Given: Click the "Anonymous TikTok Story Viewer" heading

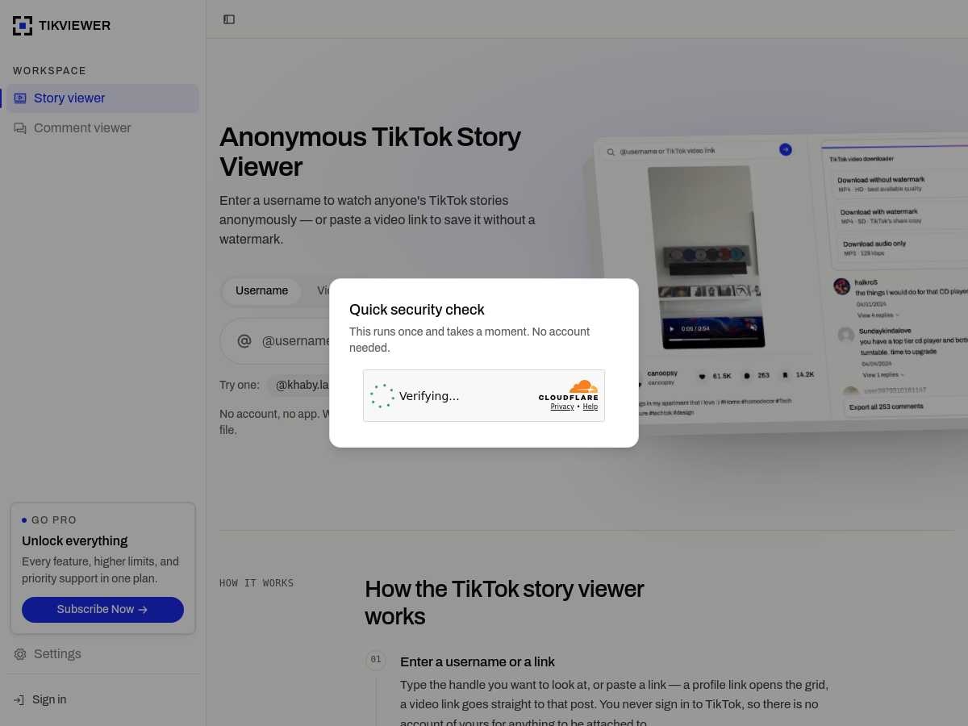Looking at the screenshot, I should click(x=370, y=152).
